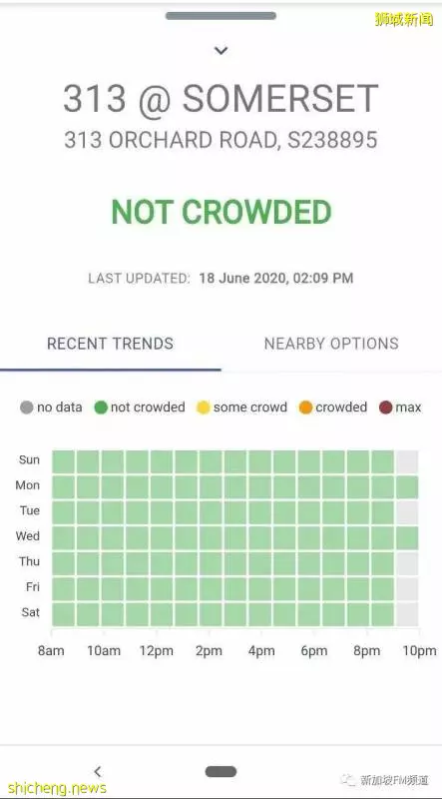
Task: Tap the home pill in navigation bar
Action: coord(221,771)
